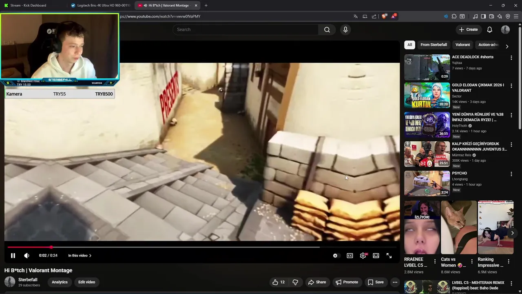Select the 'Action-adv...' chip
Image resolution: width=522 pixels, height=294 pixels.
(x=489, y=45)
